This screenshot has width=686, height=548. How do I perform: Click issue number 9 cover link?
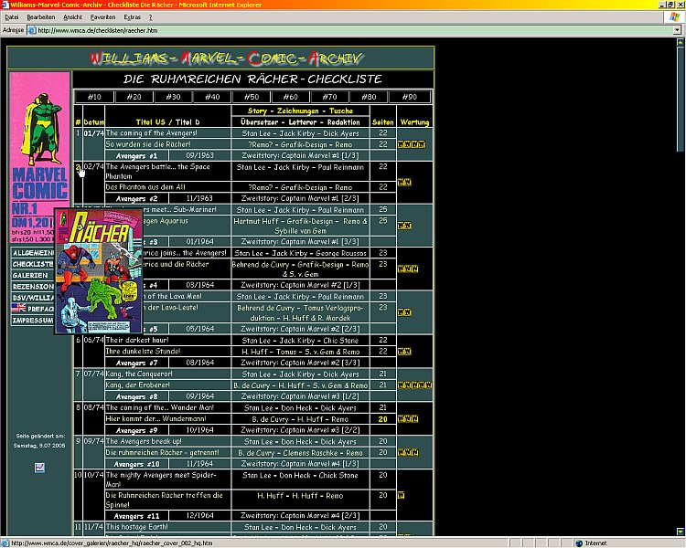pos(78,441)
